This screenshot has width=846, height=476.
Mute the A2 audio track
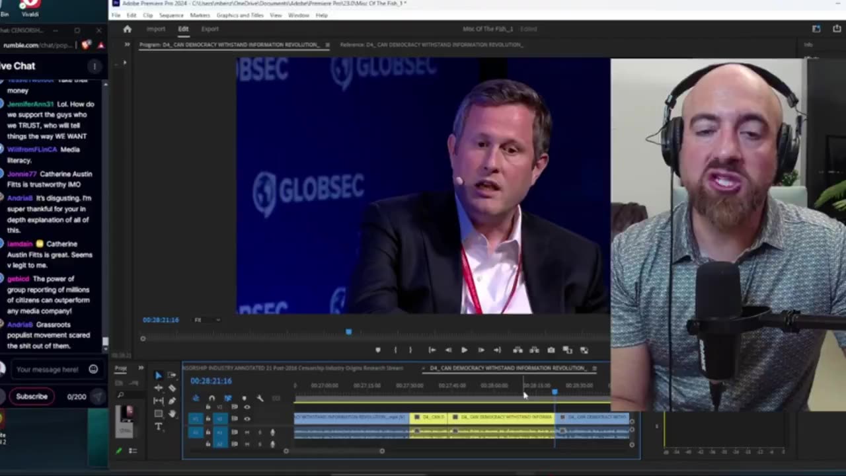(x=247, y=444)
